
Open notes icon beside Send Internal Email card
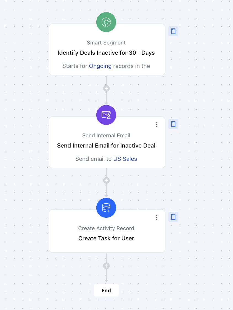[x=173, y=124]
